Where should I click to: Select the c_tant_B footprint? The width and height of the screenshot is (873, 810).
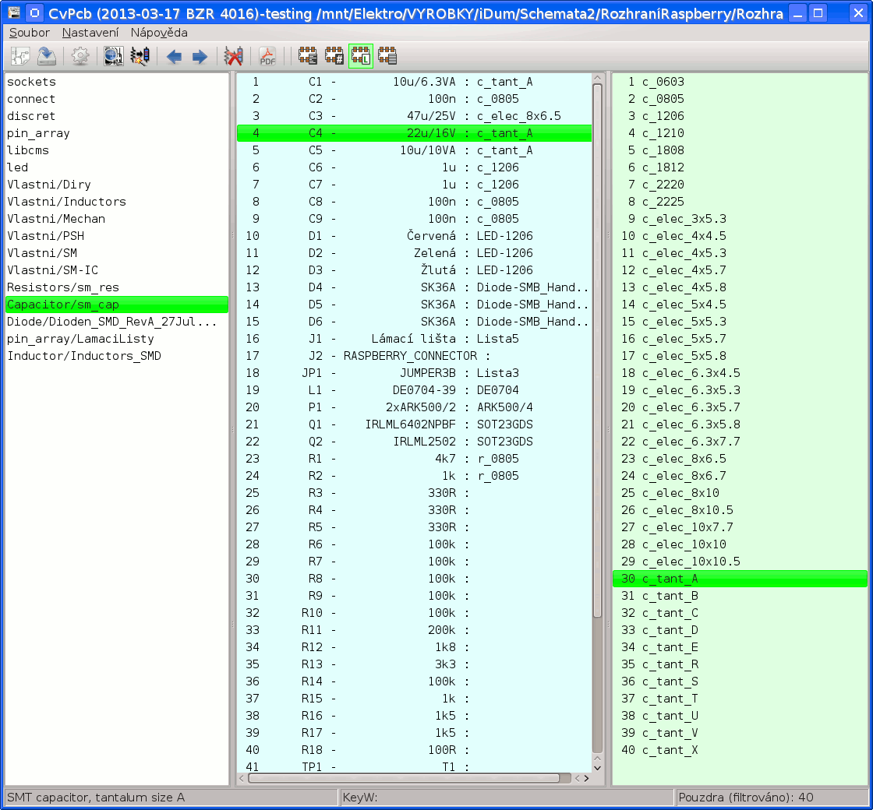[670, 596]
